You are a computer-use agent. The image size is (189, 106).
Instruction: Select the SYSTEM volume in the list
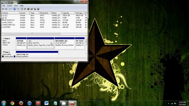click(44, 27)
